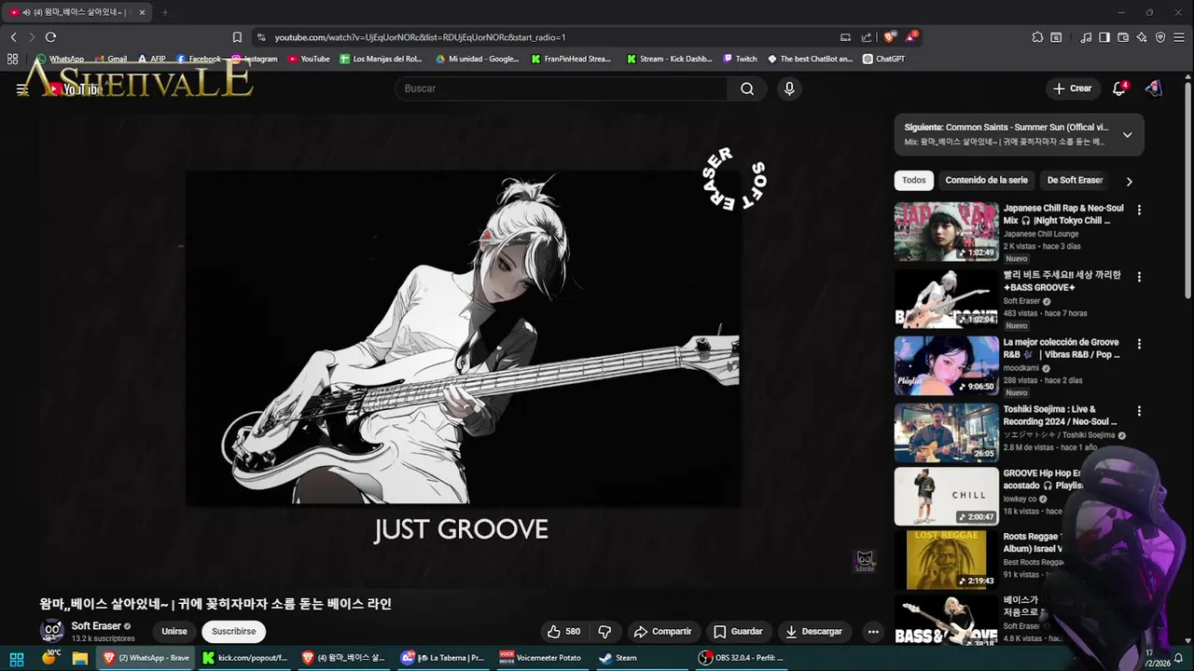Screen dimensions: 1194x671
Task: Open WhatsApp bookmark
Action: tap(60, 59)
